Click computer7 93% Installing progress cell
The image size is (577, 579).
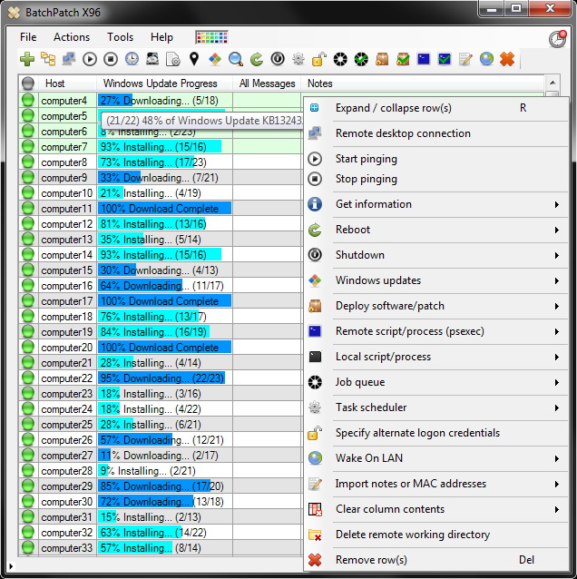[x=164, y=147]
